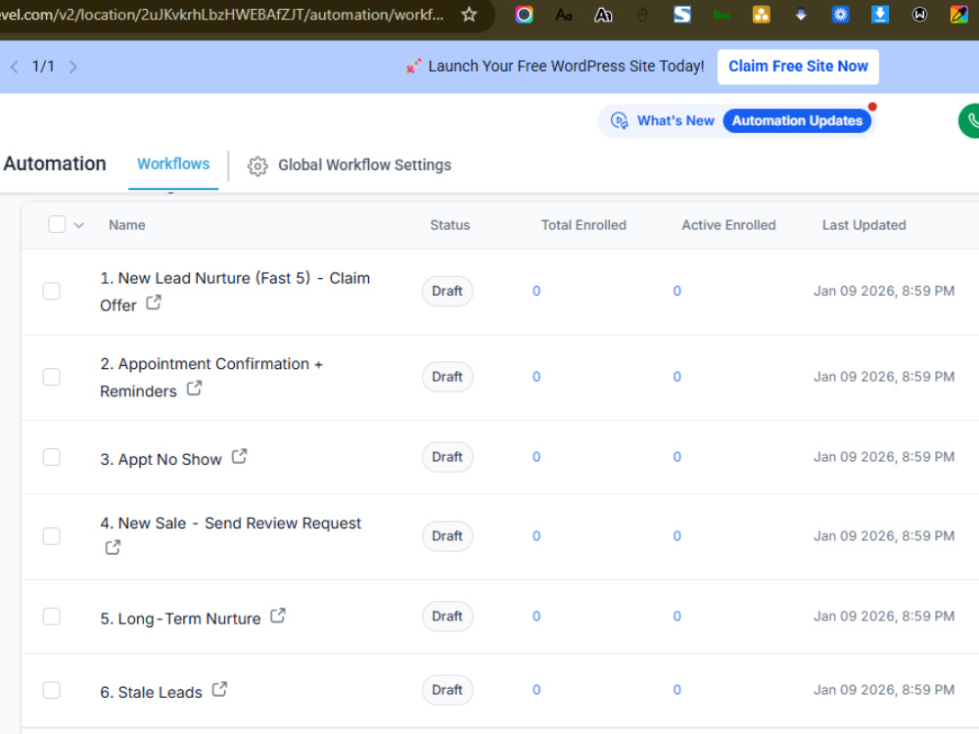This screenshot has height=734, width=979.
Task: Click Total Enrolled count for New Lead Nurture
Action: pyautogui.click(x=536, y=291)
